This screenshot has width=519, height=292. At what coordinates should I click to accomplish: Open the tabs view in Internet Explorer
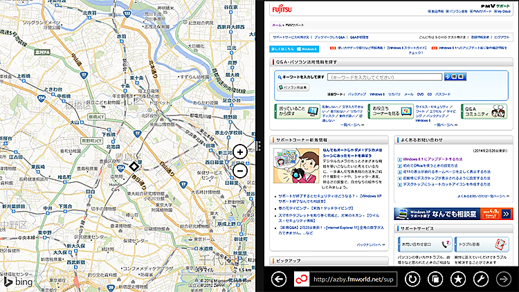435,280
